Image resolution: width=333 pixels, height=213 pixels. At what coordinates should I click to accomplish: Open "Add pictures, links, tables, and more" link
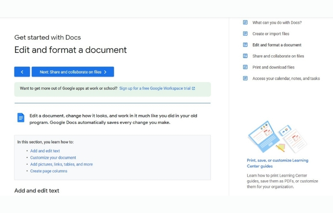[x=61, y=164]
